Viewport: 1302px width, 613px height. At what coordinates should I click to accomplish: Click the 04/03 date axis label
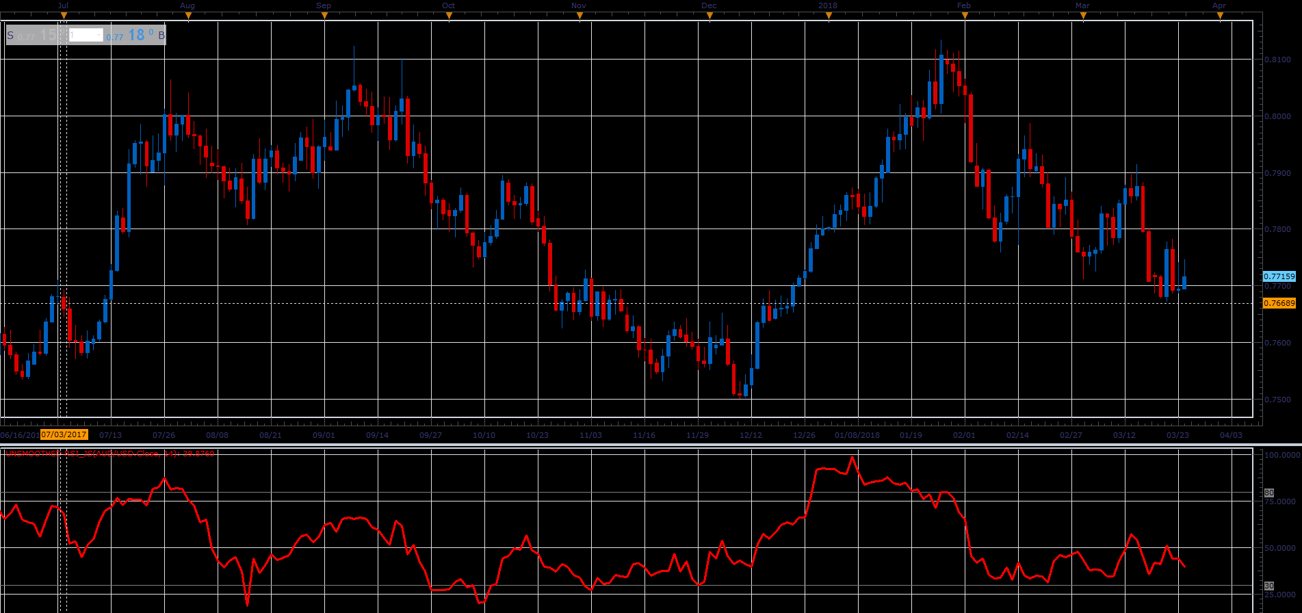pyautogui.click(x=1231, y=435)
